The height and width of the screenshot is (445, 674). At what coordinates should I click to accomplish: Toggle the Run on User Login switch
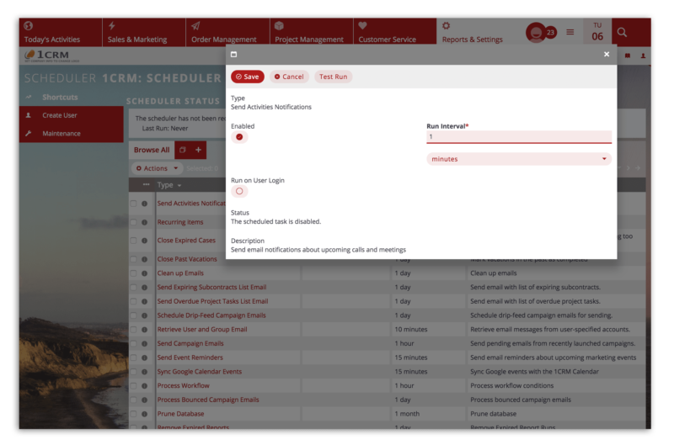click(239, 191)
